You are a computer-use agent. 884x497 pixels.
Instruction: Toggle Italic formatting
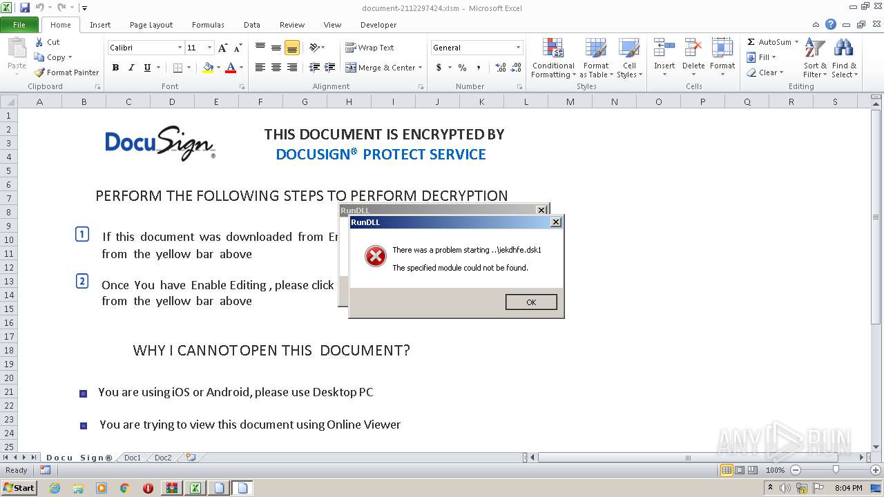click(x=131, y=68)
